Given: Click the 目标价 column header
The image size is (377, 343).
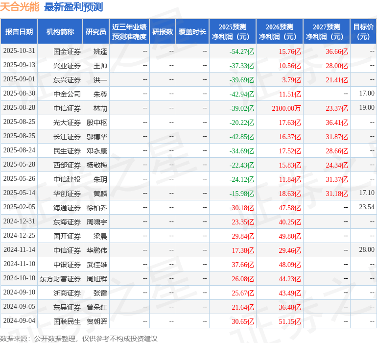Looking at the screenshot, I should 363,32.
